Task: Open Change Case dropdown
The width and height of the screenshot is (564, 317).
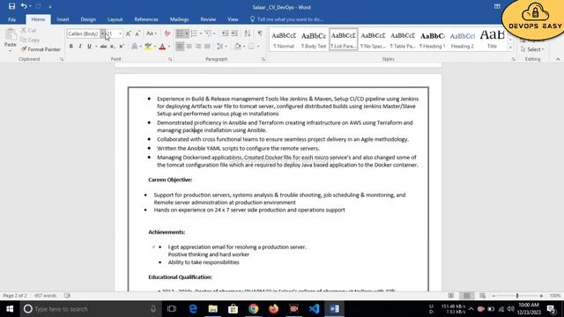Action: [151, 33]
